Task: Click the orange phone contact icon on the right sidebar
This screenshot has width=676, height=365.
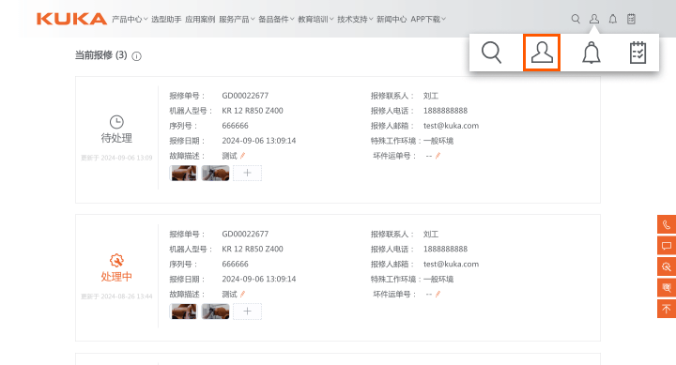Action: (x=667, y=224)
